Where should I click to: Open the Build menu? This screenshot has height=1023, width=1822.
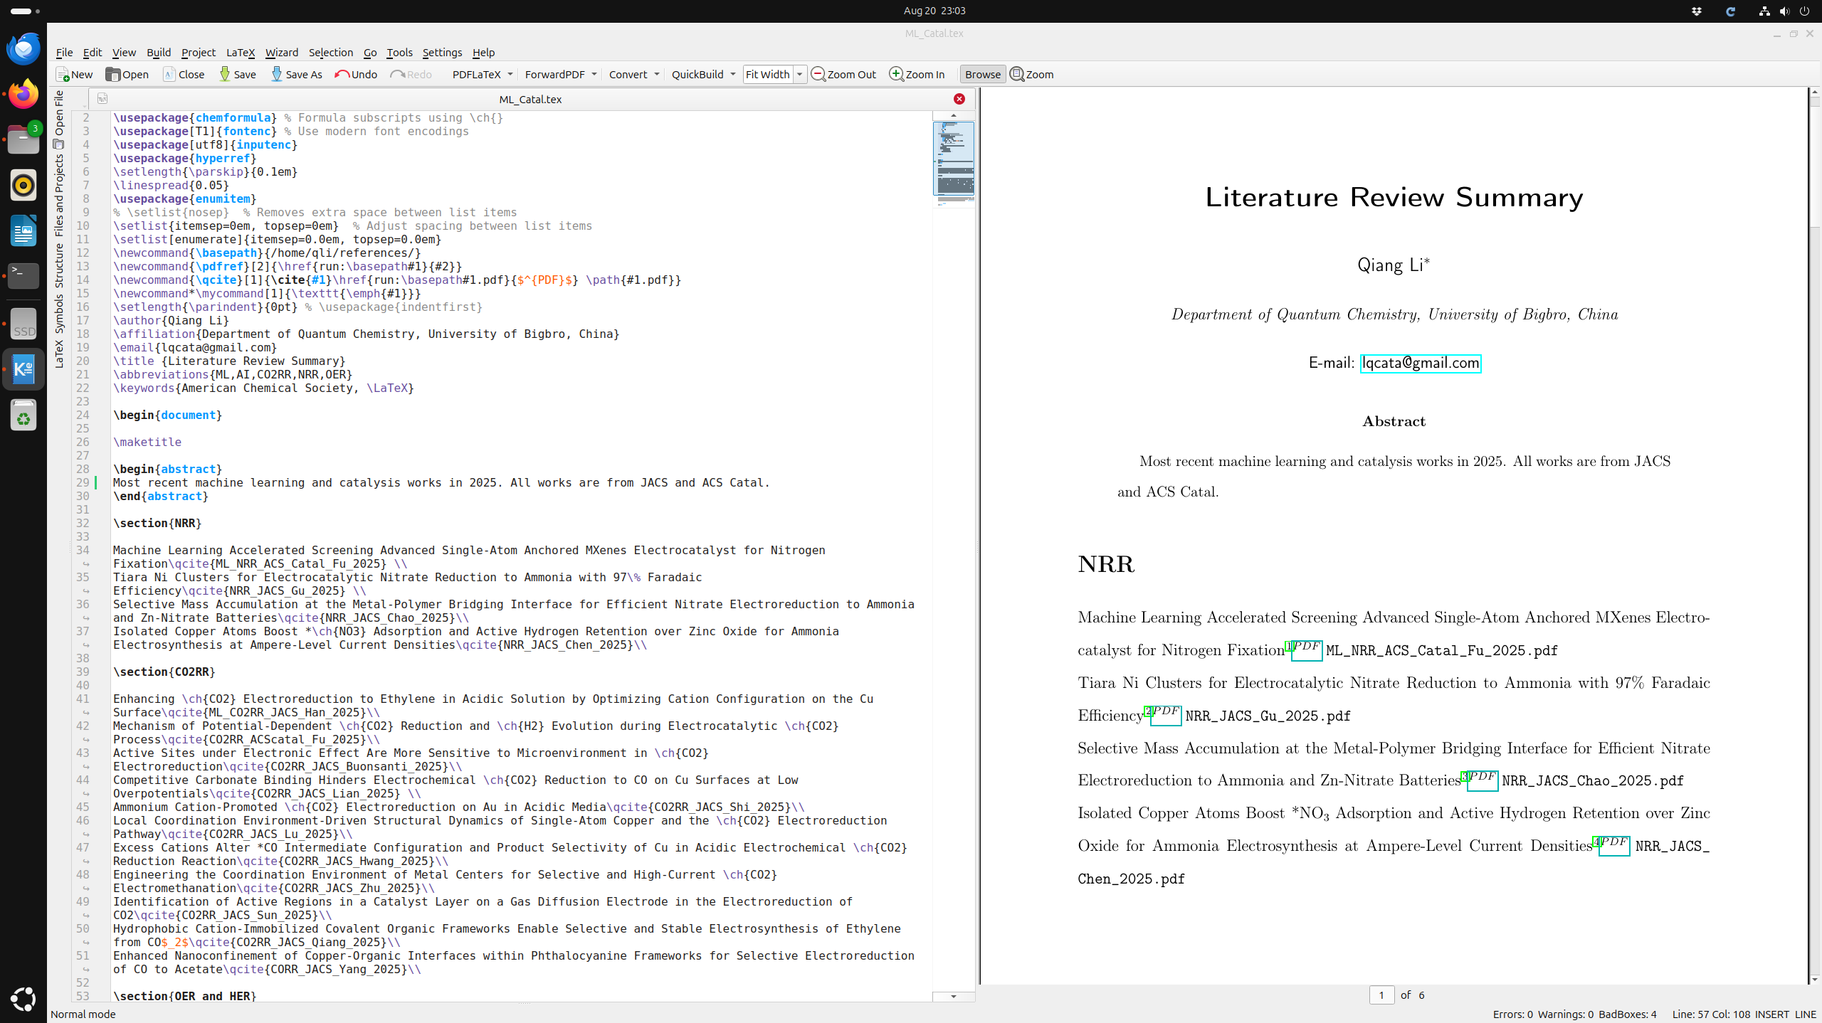[158, 53]
